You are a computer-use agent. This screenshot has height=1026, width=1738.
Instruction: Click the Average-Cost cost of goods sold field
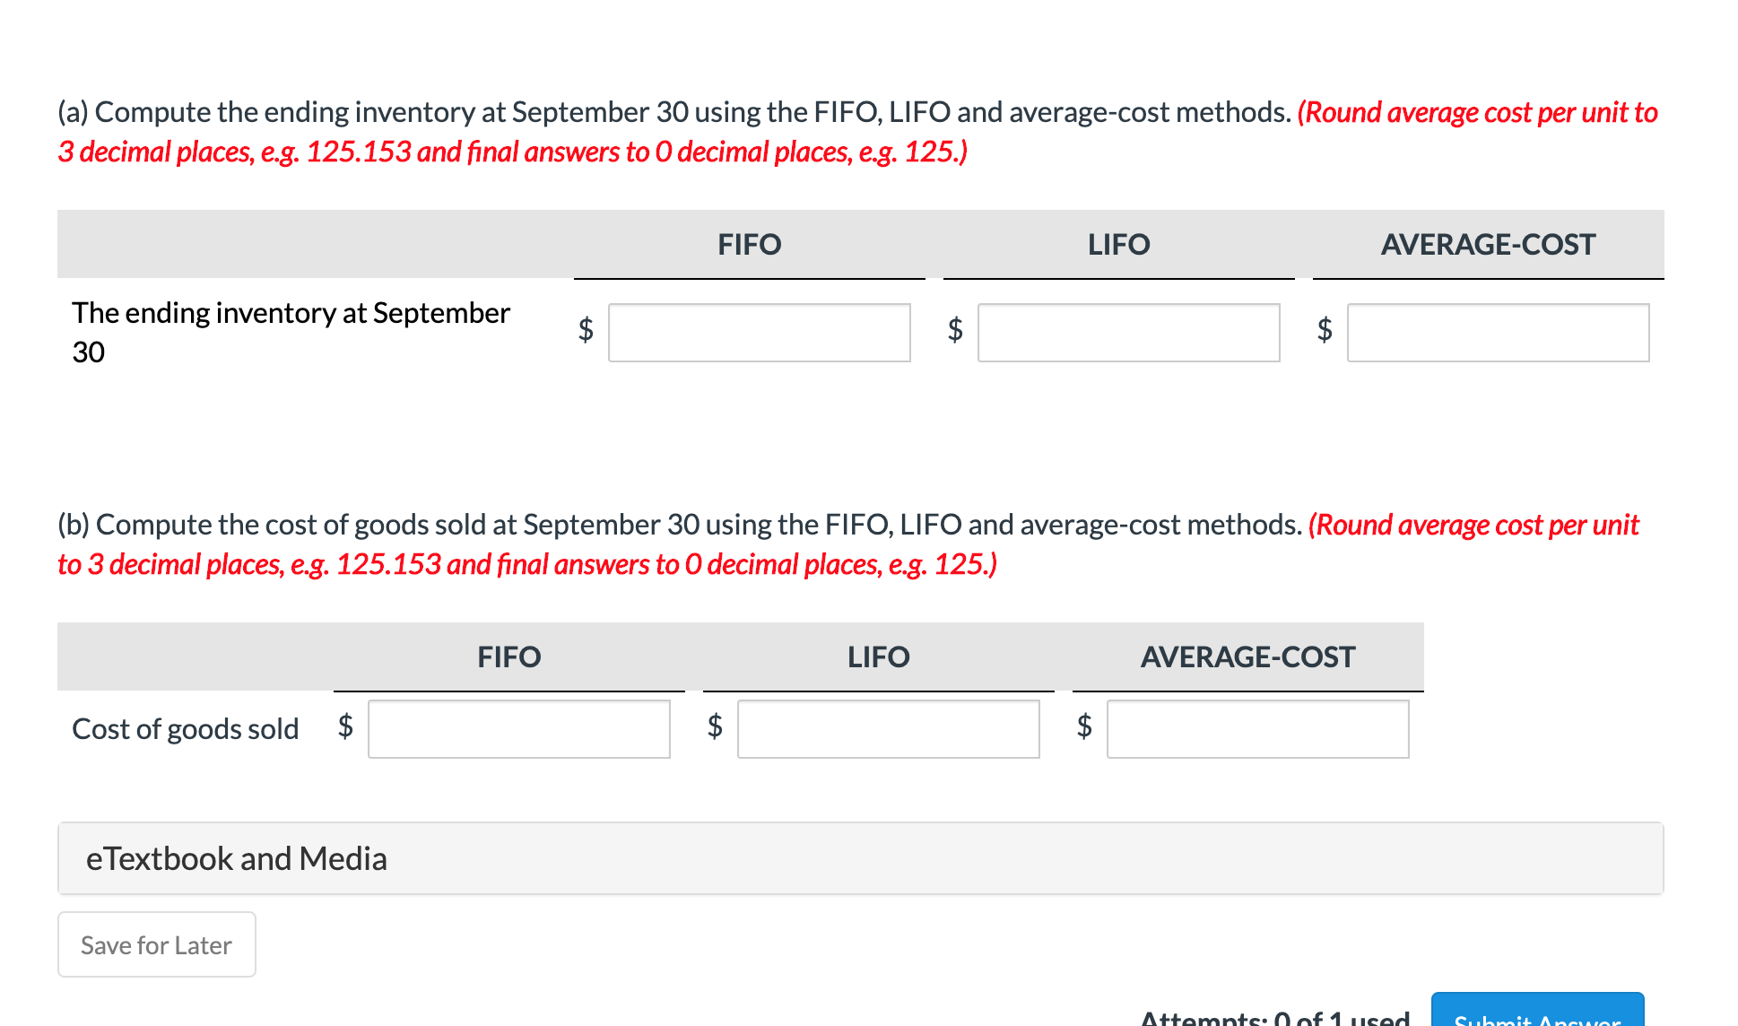(x=1257, y=729)
